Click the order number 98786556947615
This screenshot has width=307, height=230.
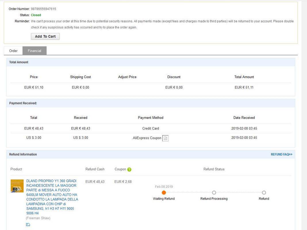point(43,9)
